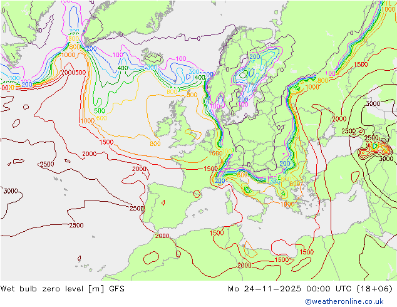Open the weatheronline.co.uk copyright link

tap(344, 301)
